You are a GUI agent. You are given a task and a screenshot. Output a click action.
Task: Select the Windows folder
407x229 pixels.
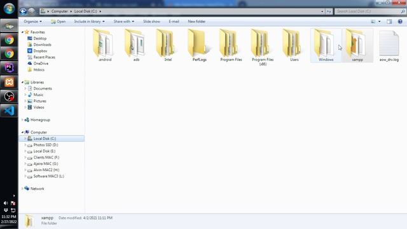point(326,46)
